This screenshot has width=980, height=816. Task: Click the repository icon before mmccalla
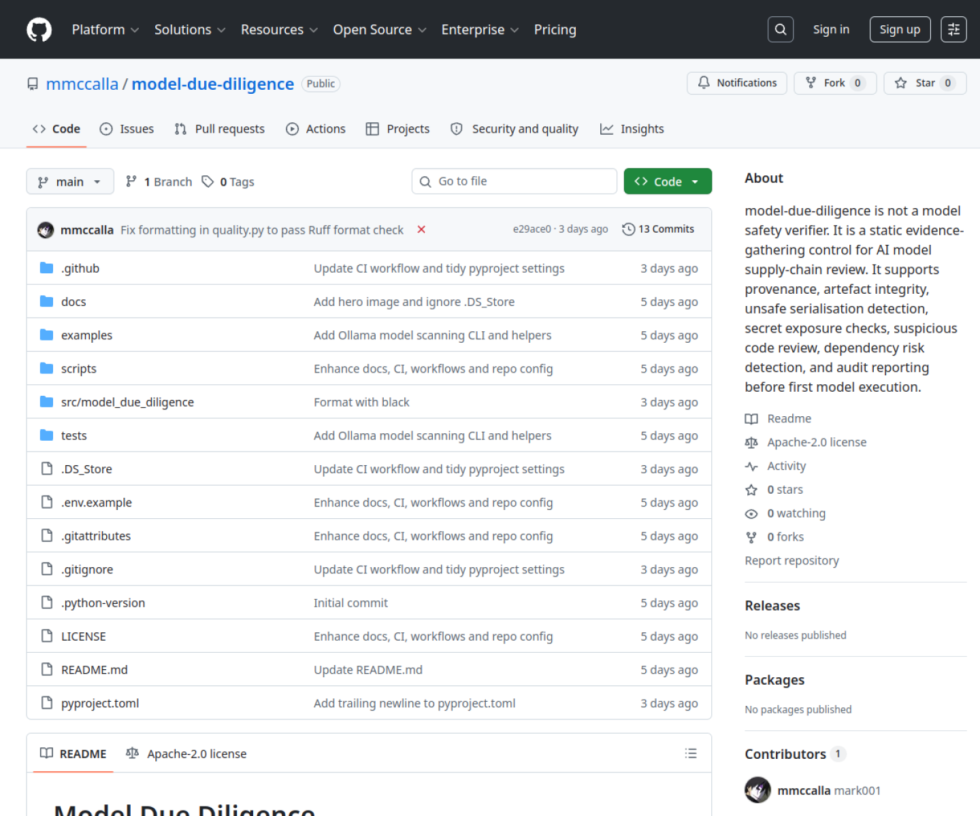point(33,84)
